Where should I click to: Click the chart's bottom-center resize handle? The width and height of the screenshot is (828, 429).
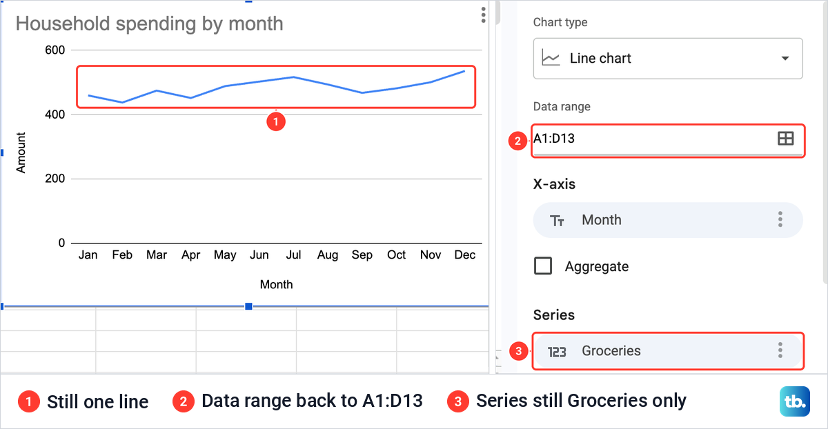[x=248, y=306]
